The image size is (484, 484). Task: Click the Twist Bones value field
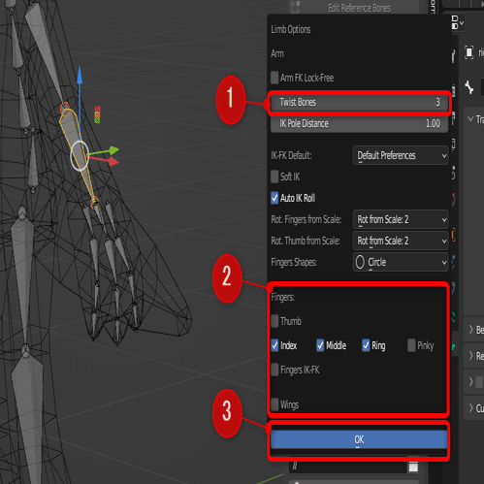coord(359,103)
